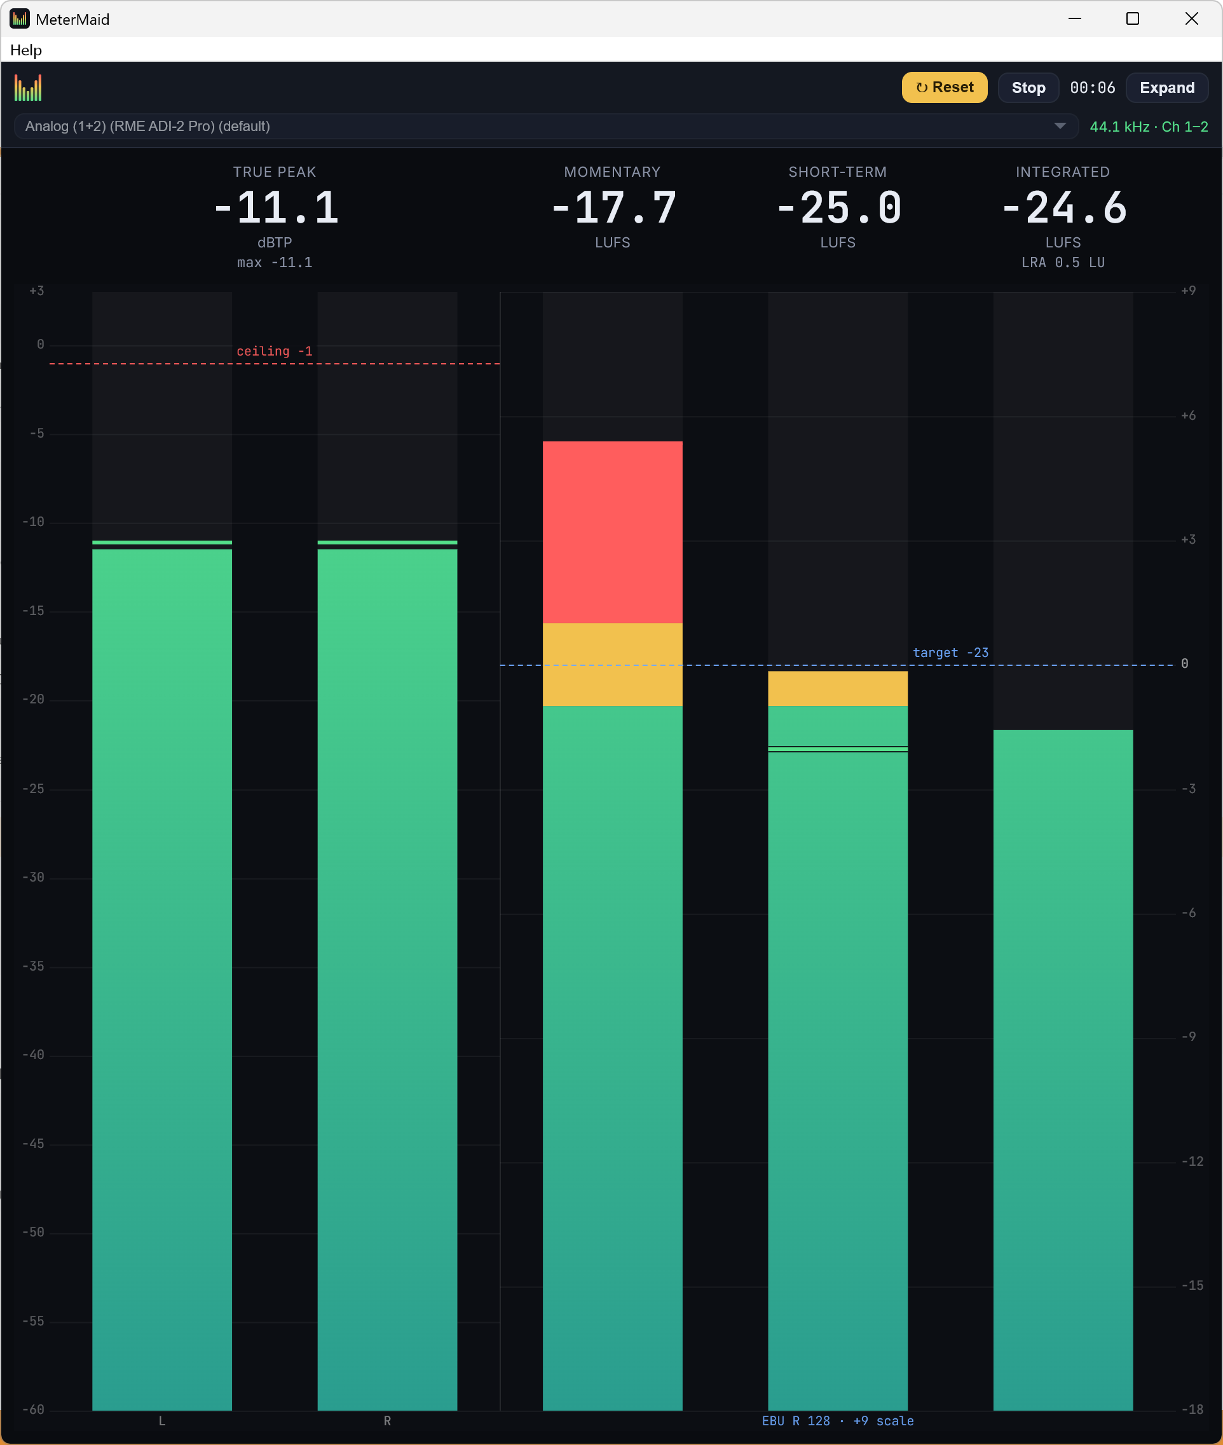
Task: Click the Integrated -24.6 value
Action: pos(1063,207)
